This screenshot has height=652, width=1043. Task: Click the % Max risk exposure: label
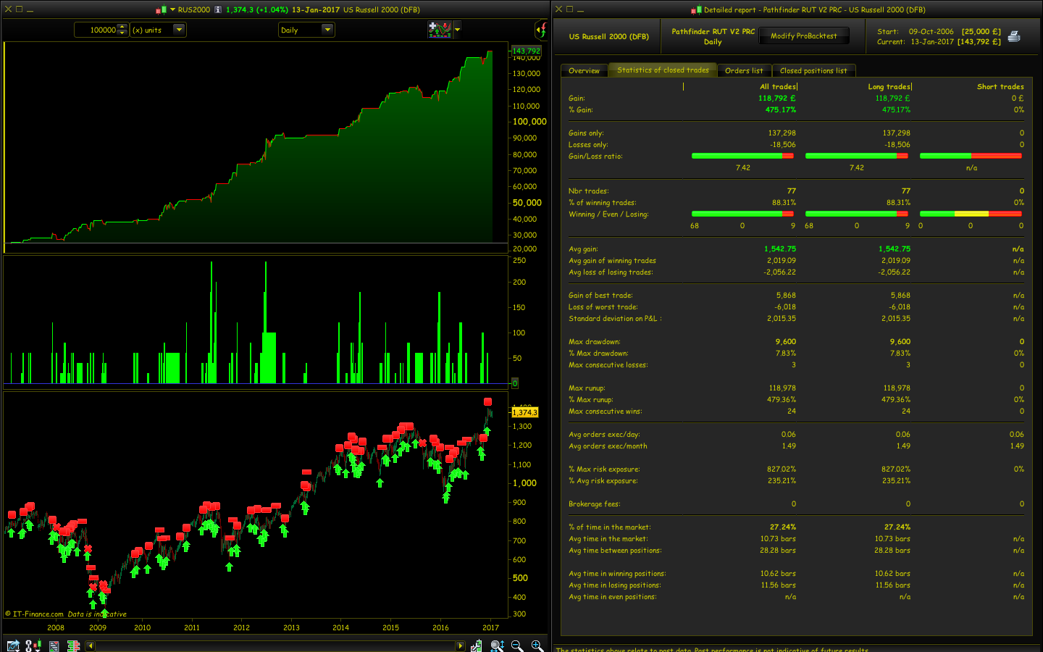[x=604, y=469]
